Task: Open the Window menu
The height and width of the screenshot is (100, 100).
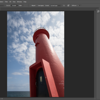Action: pyautogui.click(x=19, y=2)
